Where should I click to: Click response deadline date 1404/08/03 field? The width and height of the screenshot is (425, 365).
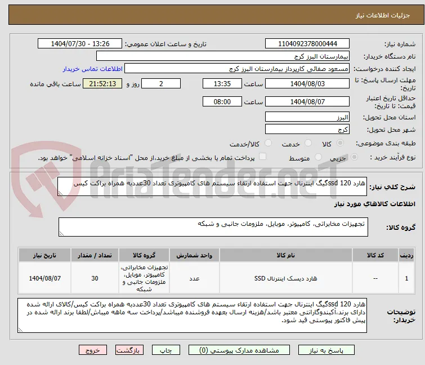(x=307, y=83)
